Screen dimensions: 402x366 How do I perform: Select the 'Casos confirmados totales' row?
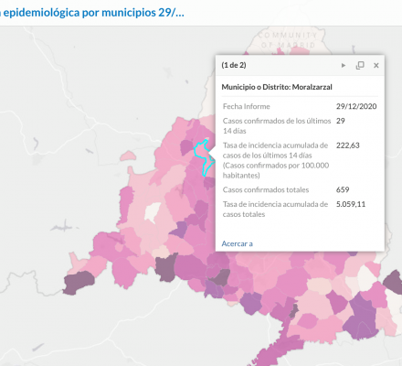(x=300, y=189)
